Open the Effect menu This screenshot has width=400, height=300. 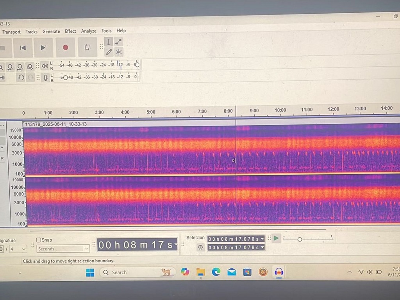coord(70,31)
